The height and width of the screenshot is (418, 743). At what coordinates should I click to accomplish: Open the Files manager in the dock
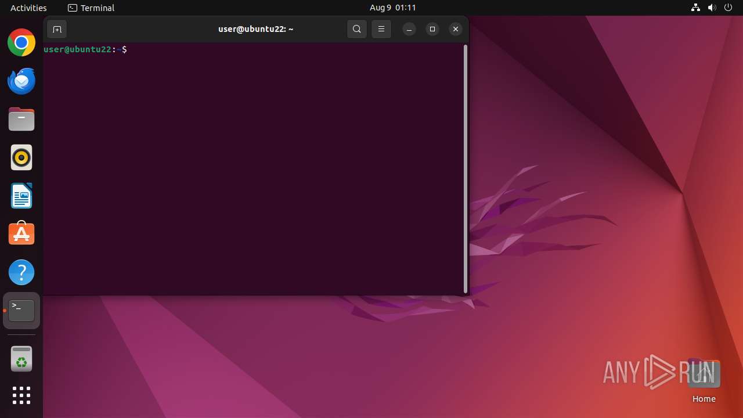(21, 119)
